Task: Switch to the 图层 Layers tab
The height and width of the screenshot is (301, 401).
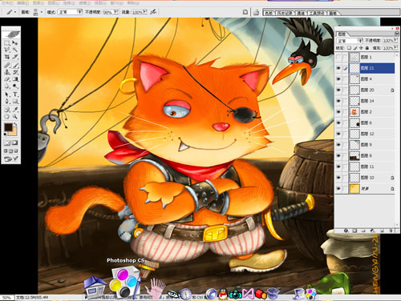Action: (342, 34)
